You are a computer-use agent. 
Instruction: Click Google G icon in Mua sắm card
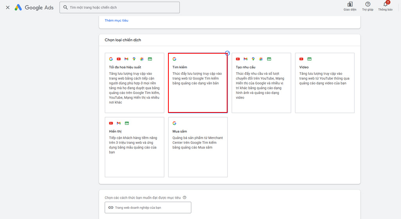[x=174, y=123]
